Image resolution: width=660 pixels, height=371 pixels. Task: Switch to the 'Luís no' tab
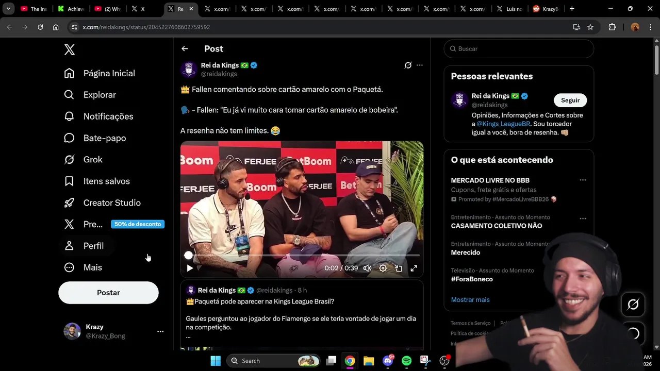pos(510,9)
